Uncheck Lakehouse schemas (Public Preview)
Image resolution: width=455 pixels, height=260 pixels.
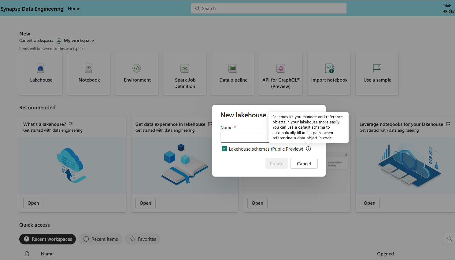224,148
